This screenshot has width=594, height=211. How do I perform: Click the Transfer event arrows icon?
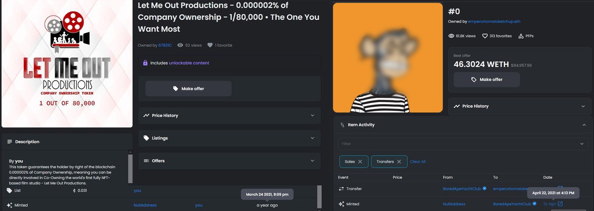pos(341,189)
